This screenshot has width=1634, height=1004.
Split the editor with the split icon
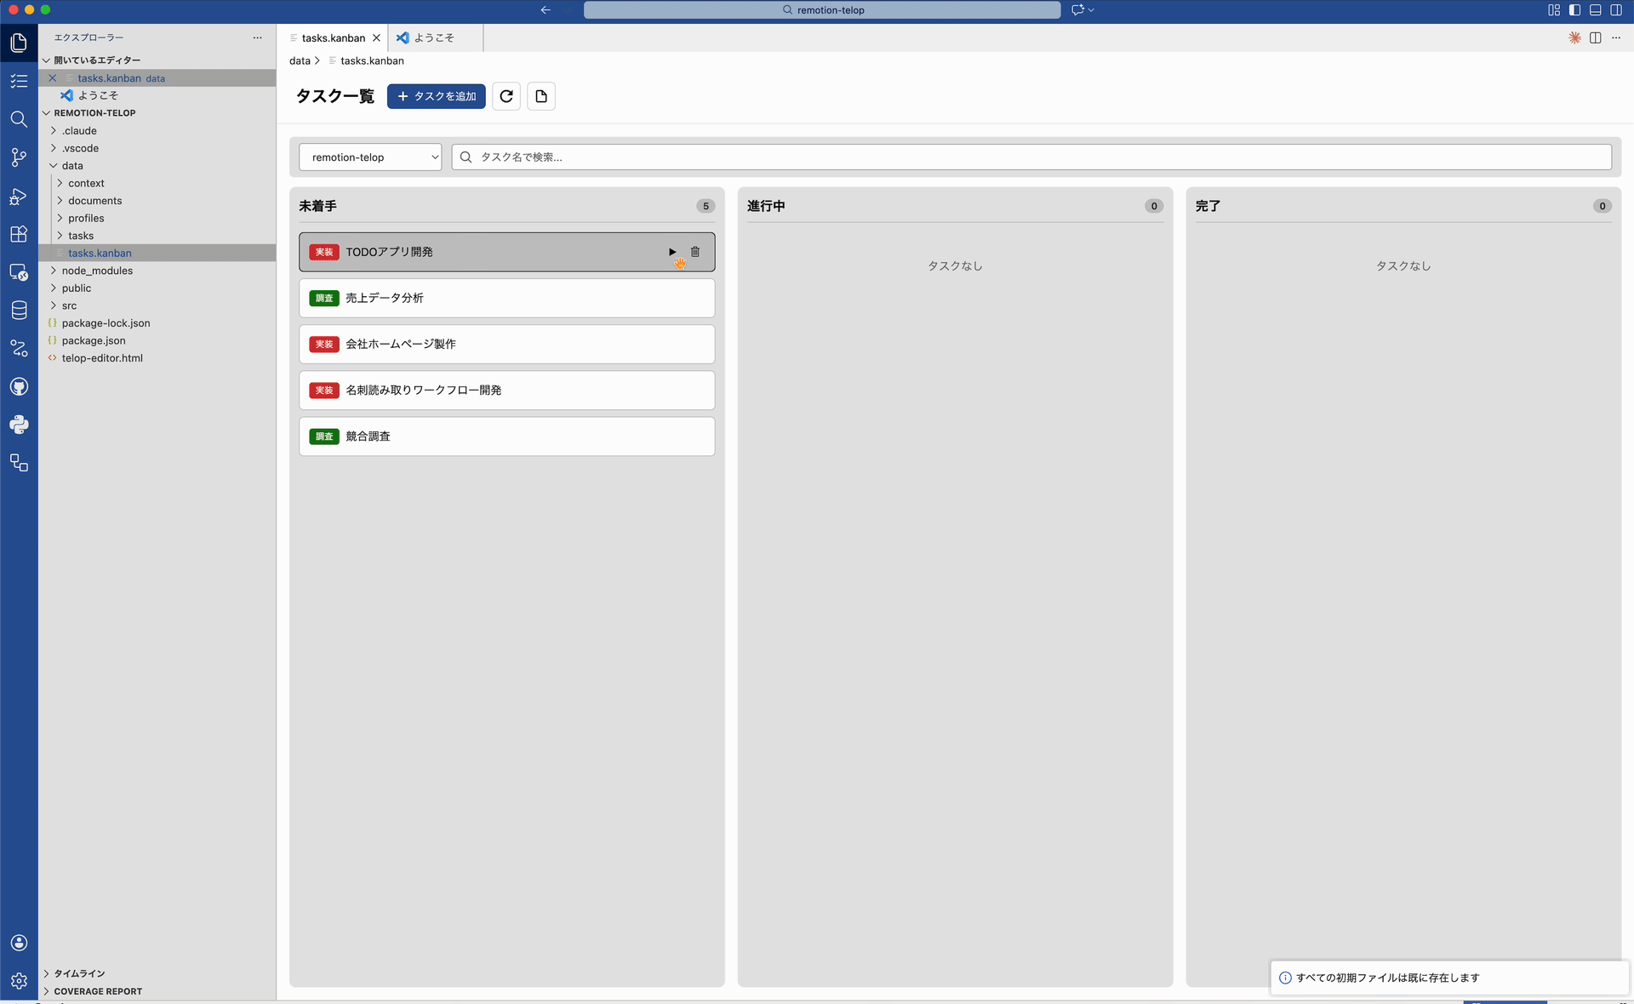1594,37
